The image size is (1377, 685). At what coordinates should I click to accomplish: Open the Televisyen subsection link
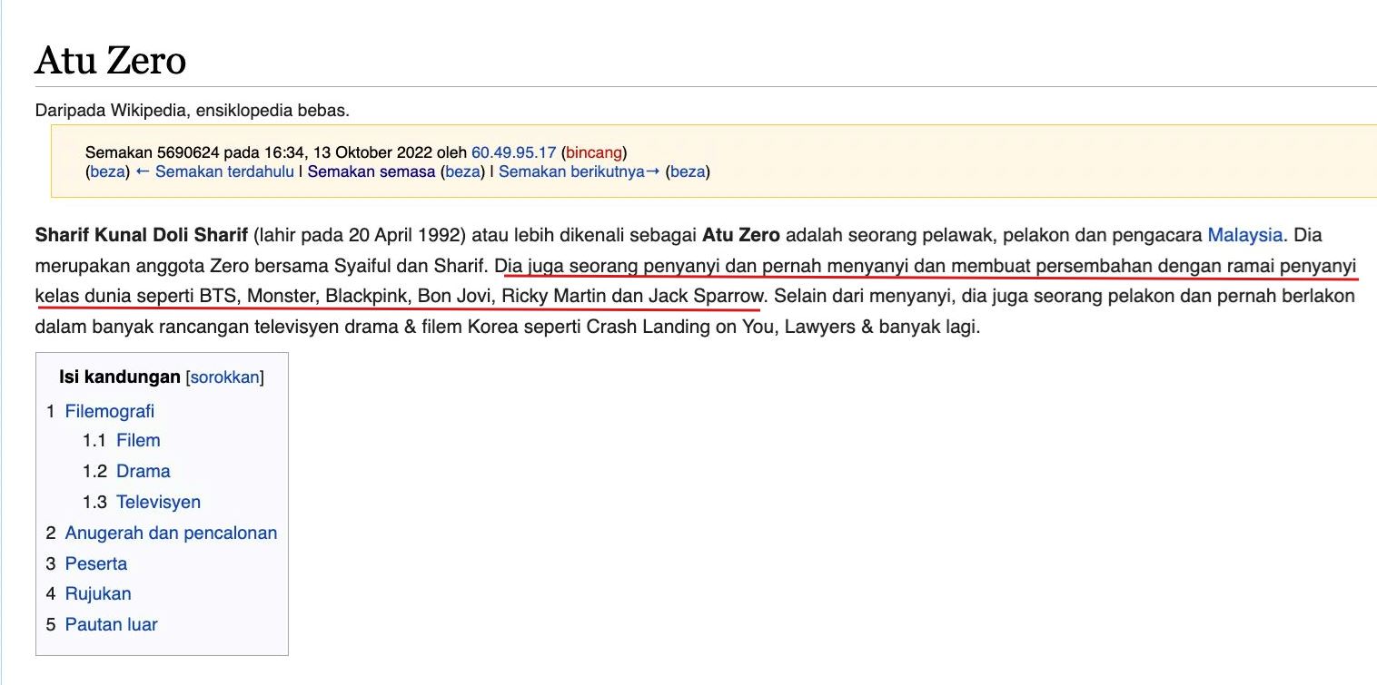click(x=159, y=502)
